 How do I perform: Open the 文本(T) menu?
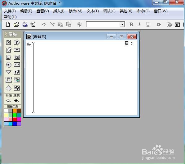coord(93,11)
